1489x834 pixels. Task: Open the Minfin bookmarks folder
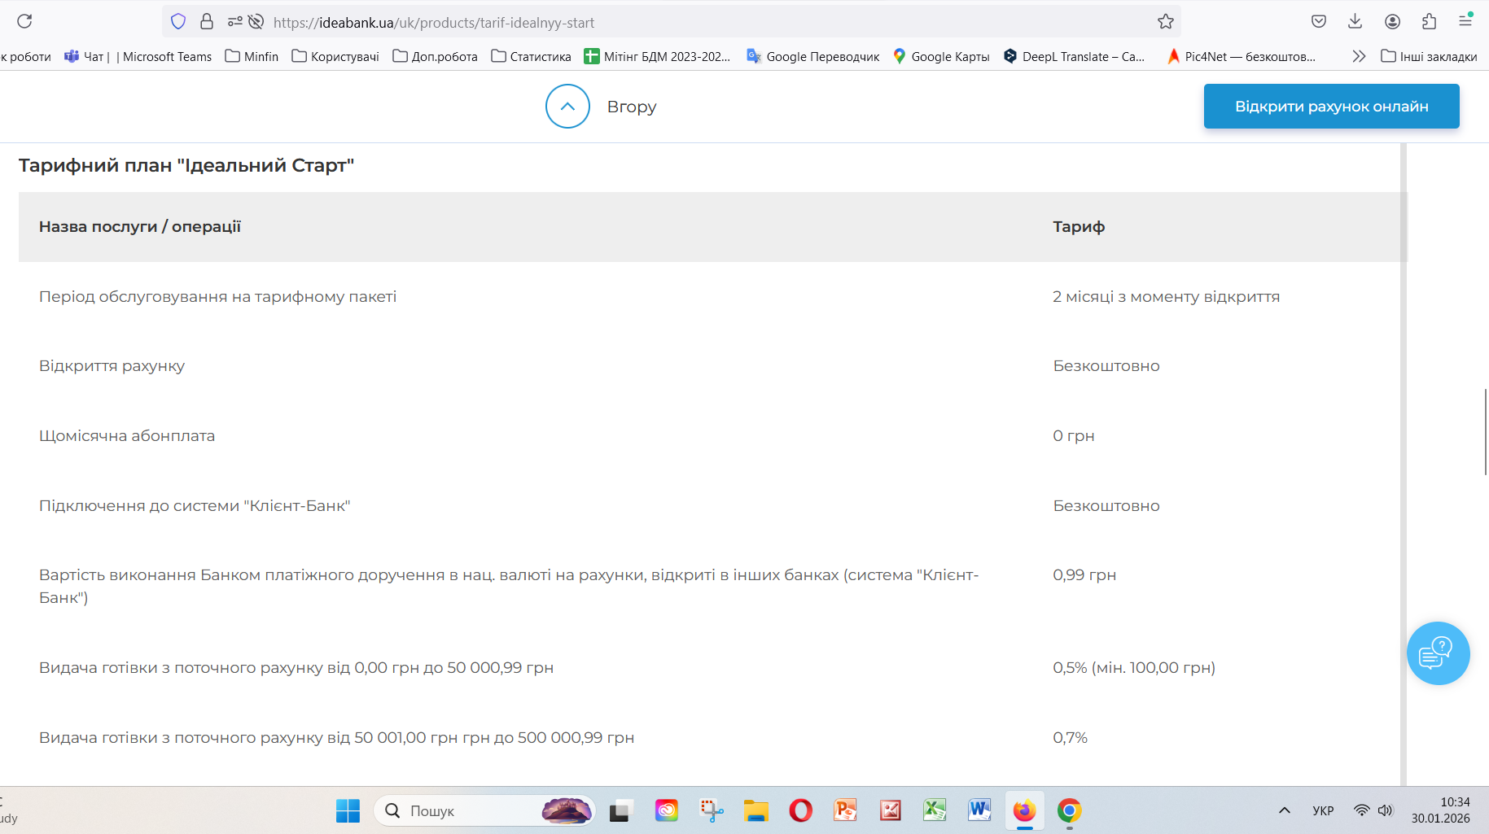coord(252,56)
